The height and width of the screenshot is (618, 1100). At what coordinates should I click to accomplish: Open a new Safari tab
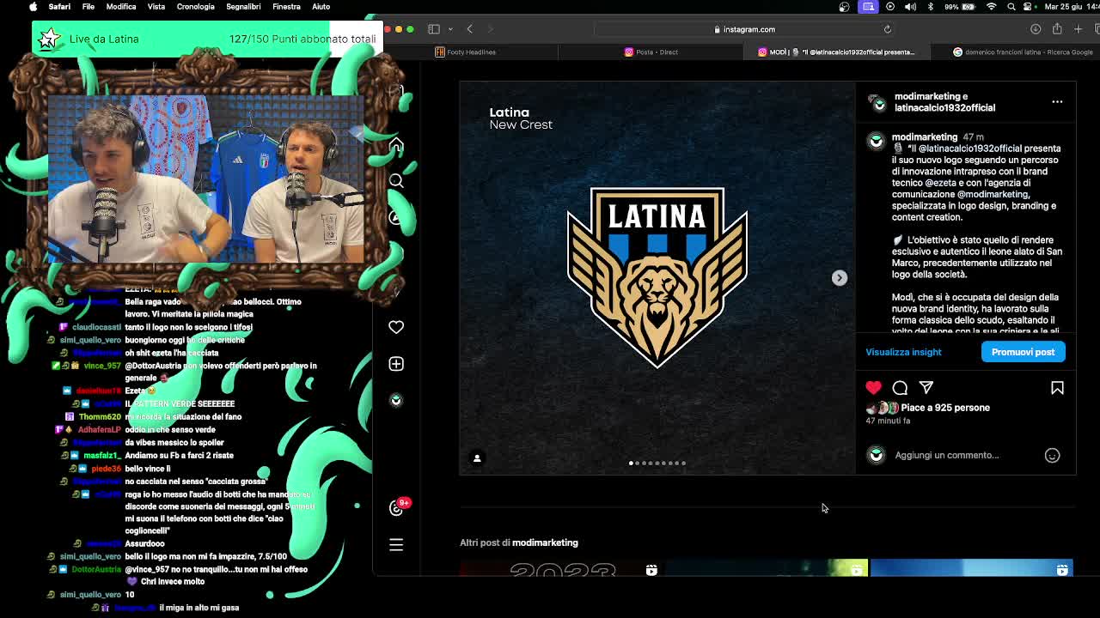1079,29
